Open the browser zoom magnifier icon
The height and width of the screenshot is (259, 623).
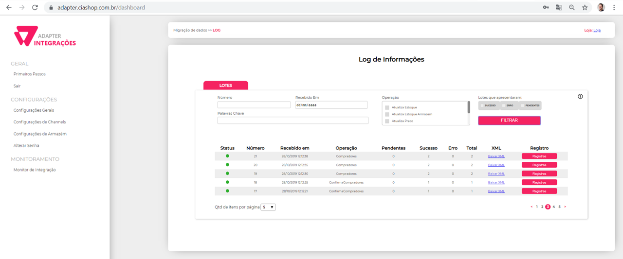point(572,7)
